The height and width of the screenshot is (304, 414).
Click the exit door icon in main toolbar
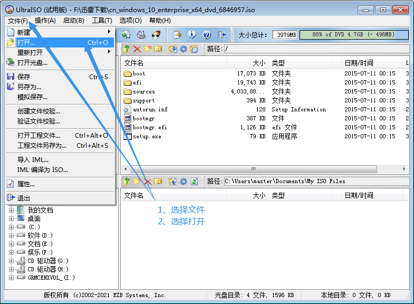222,35
